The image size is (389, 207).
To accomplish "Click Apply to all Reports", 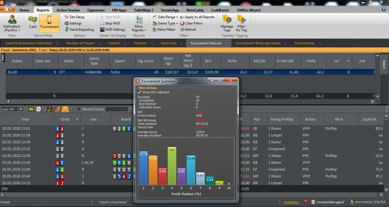I will coord(197,17).
